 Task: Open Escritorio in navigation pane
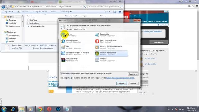tap(12, 23)
